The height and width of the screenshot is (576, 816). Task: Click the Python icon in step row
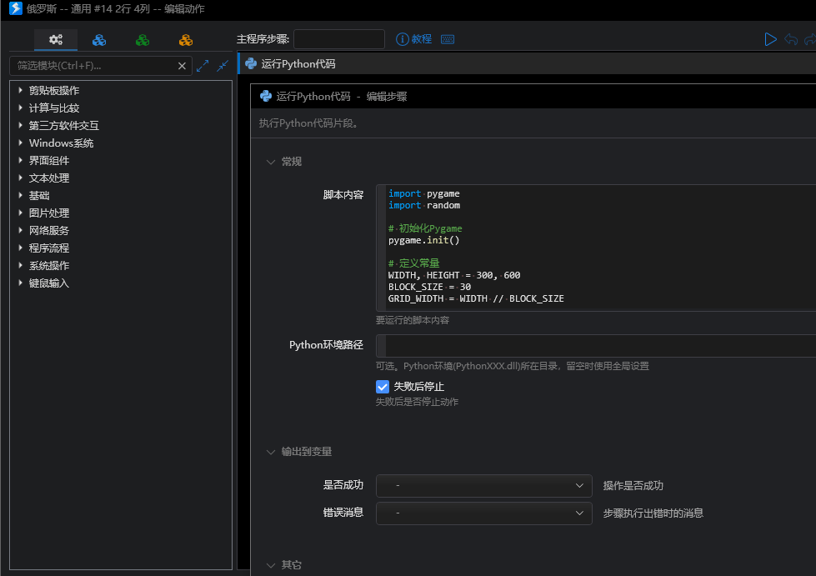(x=251, y=63)
